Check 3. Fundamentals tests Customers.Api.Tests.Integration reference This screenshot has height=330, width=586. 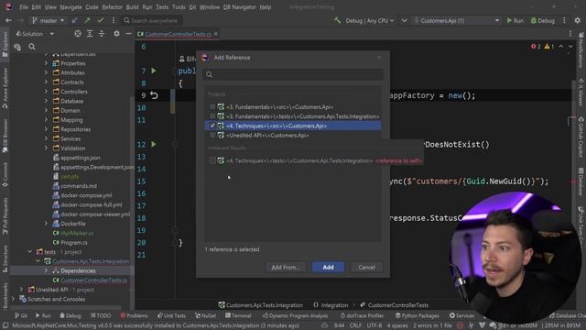coord(212,116)
